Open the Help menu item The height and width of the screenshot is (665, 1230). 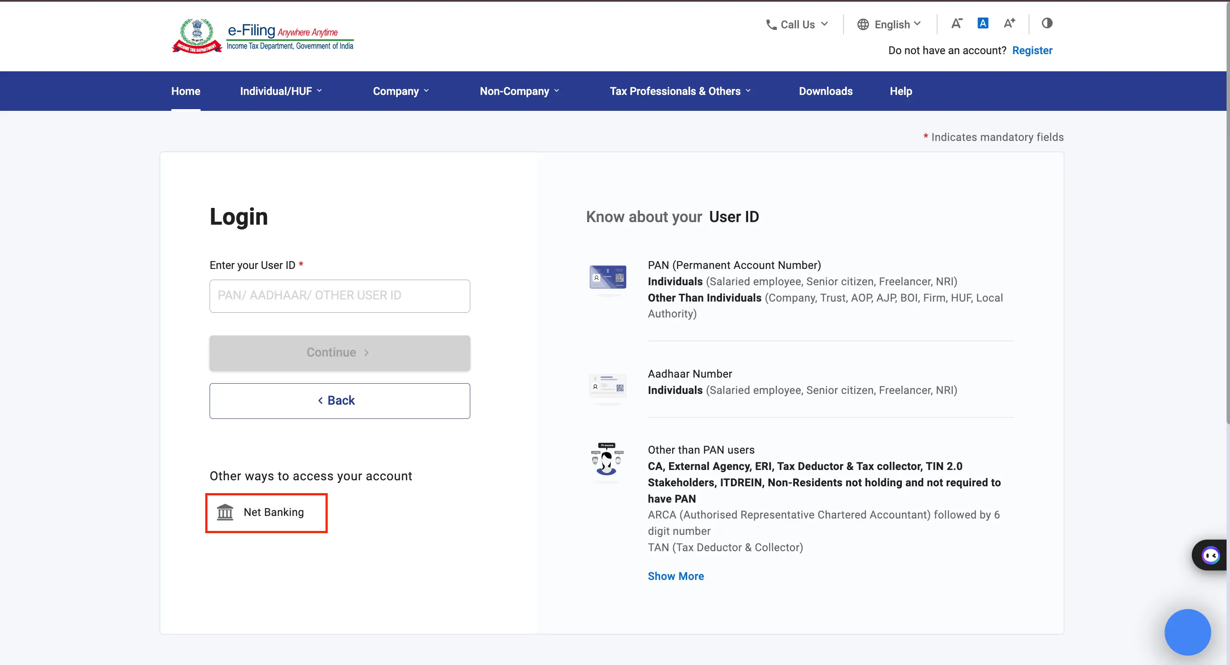901,91
